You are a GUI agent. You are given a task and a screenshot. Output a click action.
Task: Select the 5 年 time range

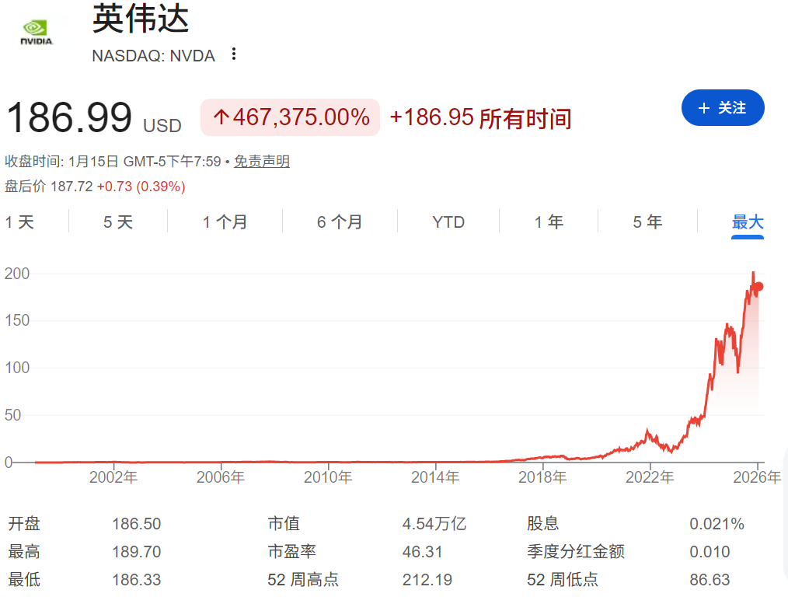point(647,222)
